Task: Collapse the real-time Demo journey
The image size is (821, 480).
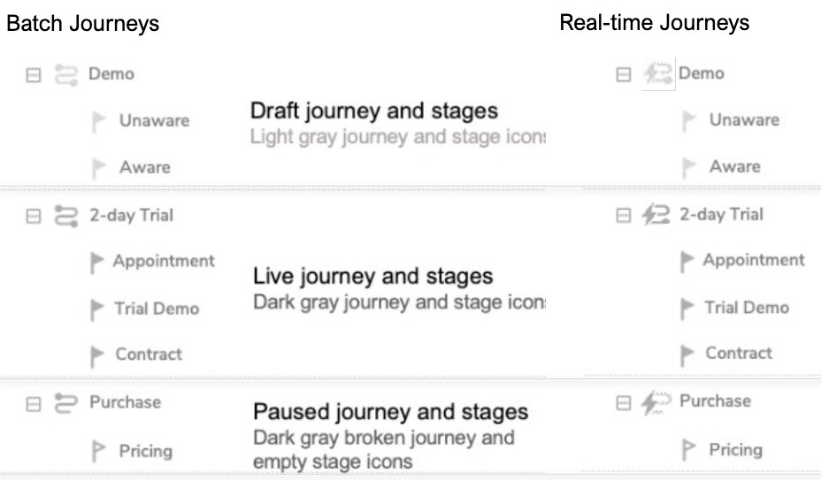Action: [x=624, y=74]
